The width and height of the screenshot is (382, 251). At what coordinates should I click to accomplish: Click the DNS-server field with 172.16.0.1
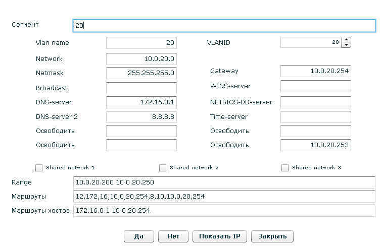click(x=141, y=102)
